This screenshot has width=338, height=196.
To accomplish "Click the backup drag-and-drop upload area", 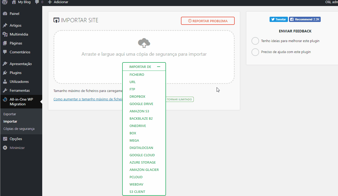I will (x=144, y=57).
